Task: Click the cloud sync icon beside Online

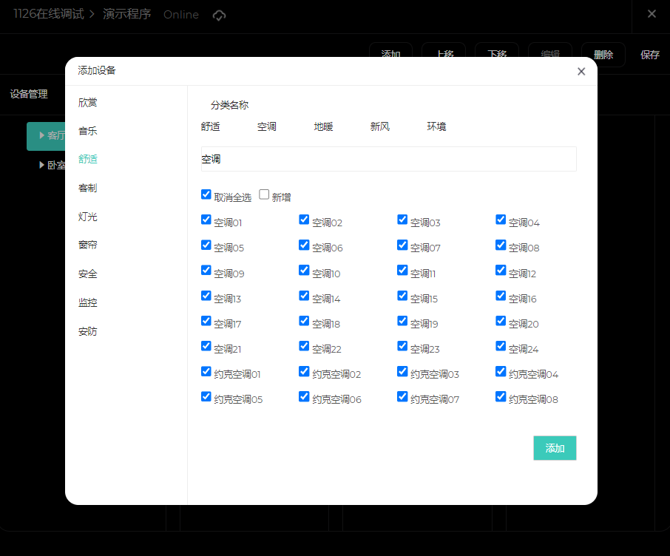Action: tap(219, 15)
